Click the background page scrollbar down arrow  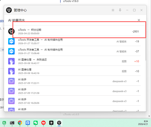pyautogui.click(x=149, y=116)
